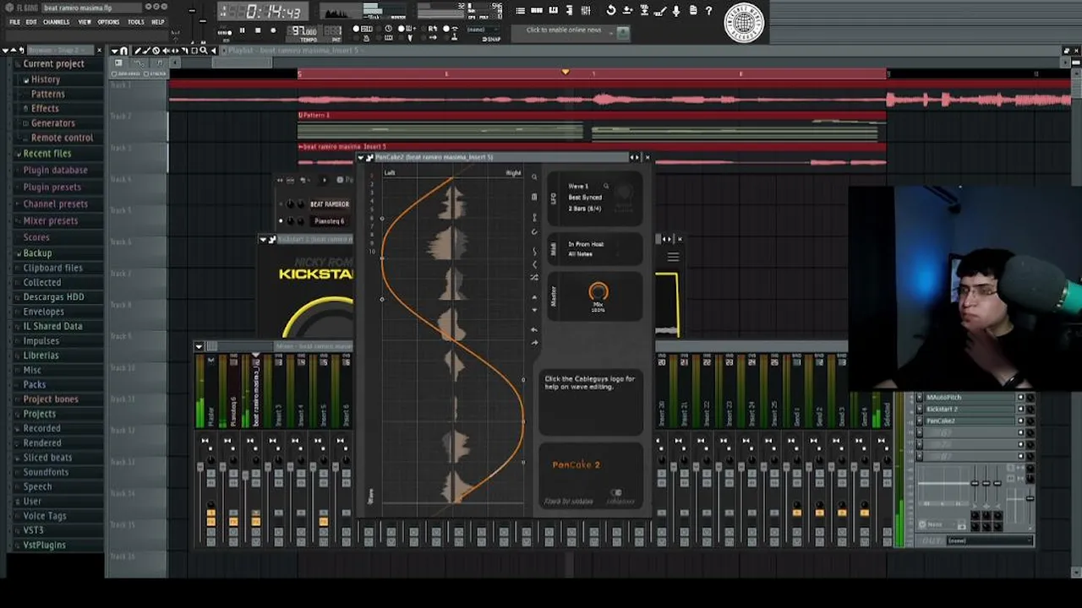Screen dimensions: 1082x608
Task: Open the HELP menu
Action: click(158, 22)
